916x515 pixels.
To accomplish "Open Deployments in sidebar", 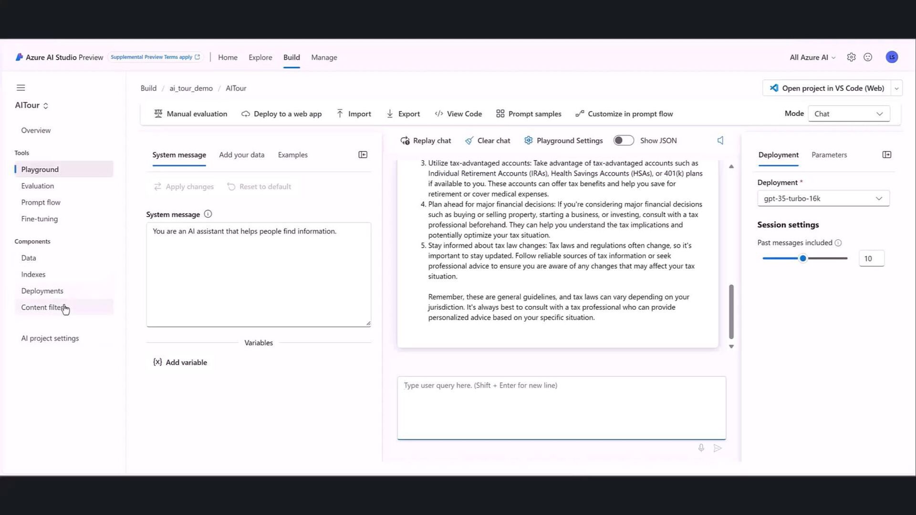I will pyautogui.click(x=64, y=291).
